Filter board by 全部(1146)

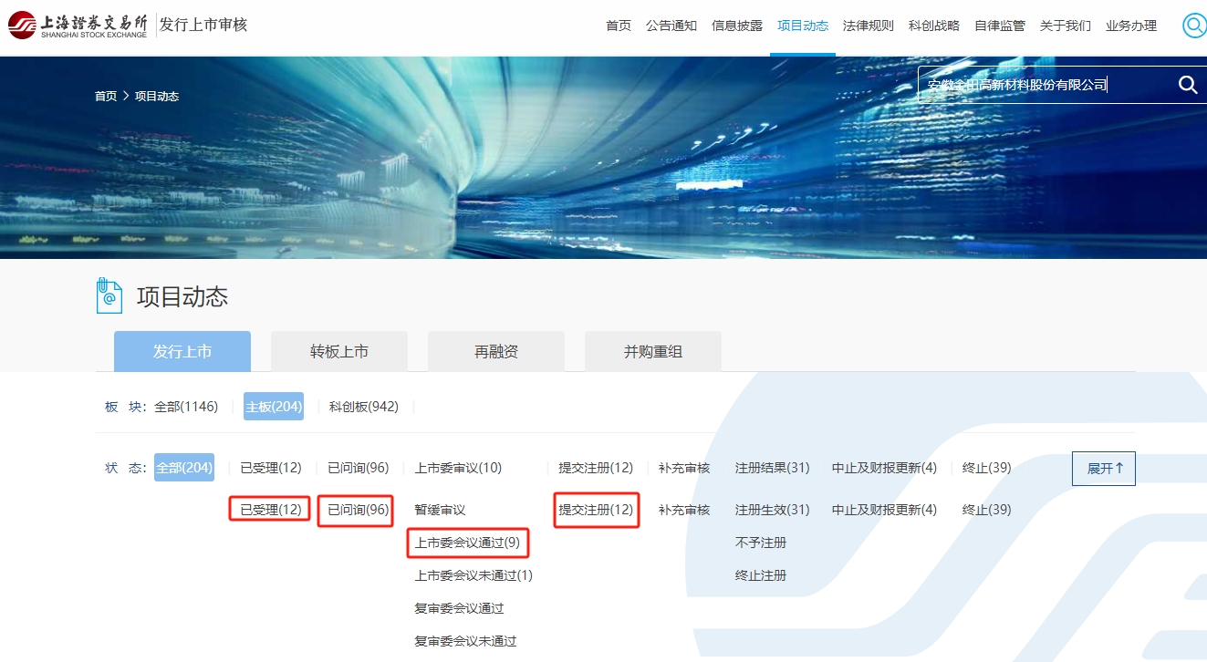(186, 407)
